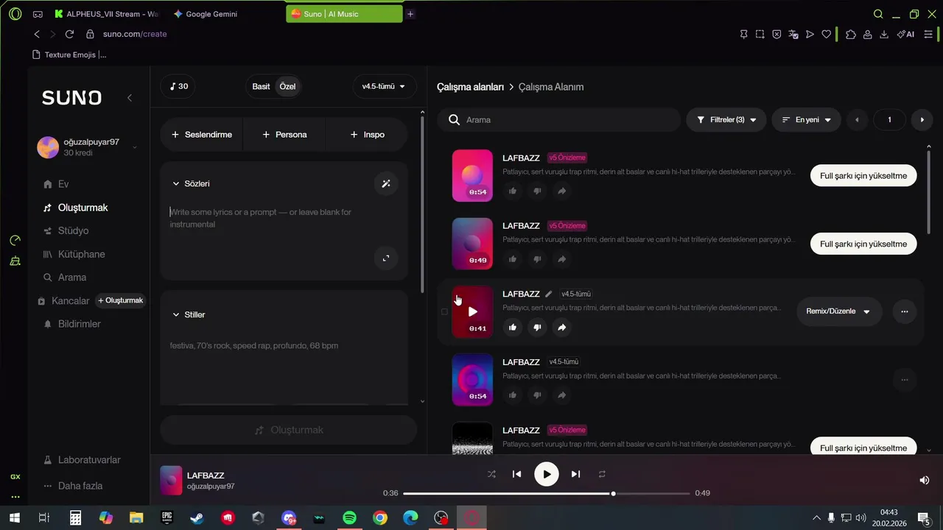The width and height of the screenshot is (943, 530).
Task: Upgrade 0:49 track to full song
Action: tap(863, 244)
